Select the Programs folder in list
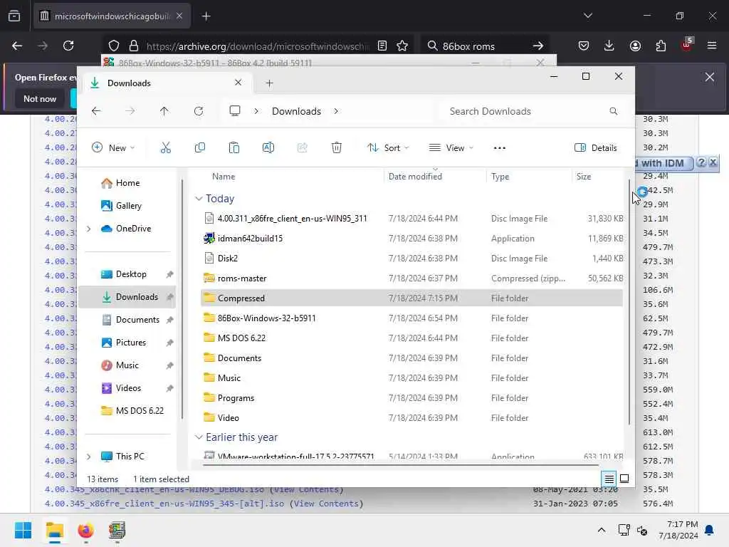This screenshot has height=547, width=729. point(412,397)
